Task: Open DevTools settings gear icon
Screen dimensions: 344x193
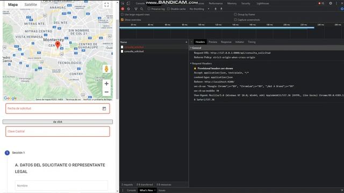Action: [331, 3]
